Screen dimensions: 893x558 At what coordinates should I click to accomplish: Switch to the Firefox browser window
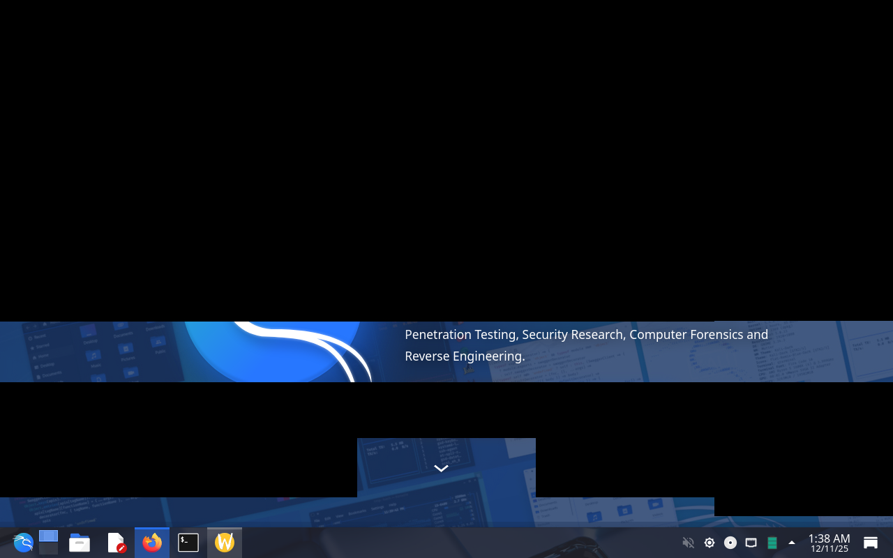[x=152, y=543]
